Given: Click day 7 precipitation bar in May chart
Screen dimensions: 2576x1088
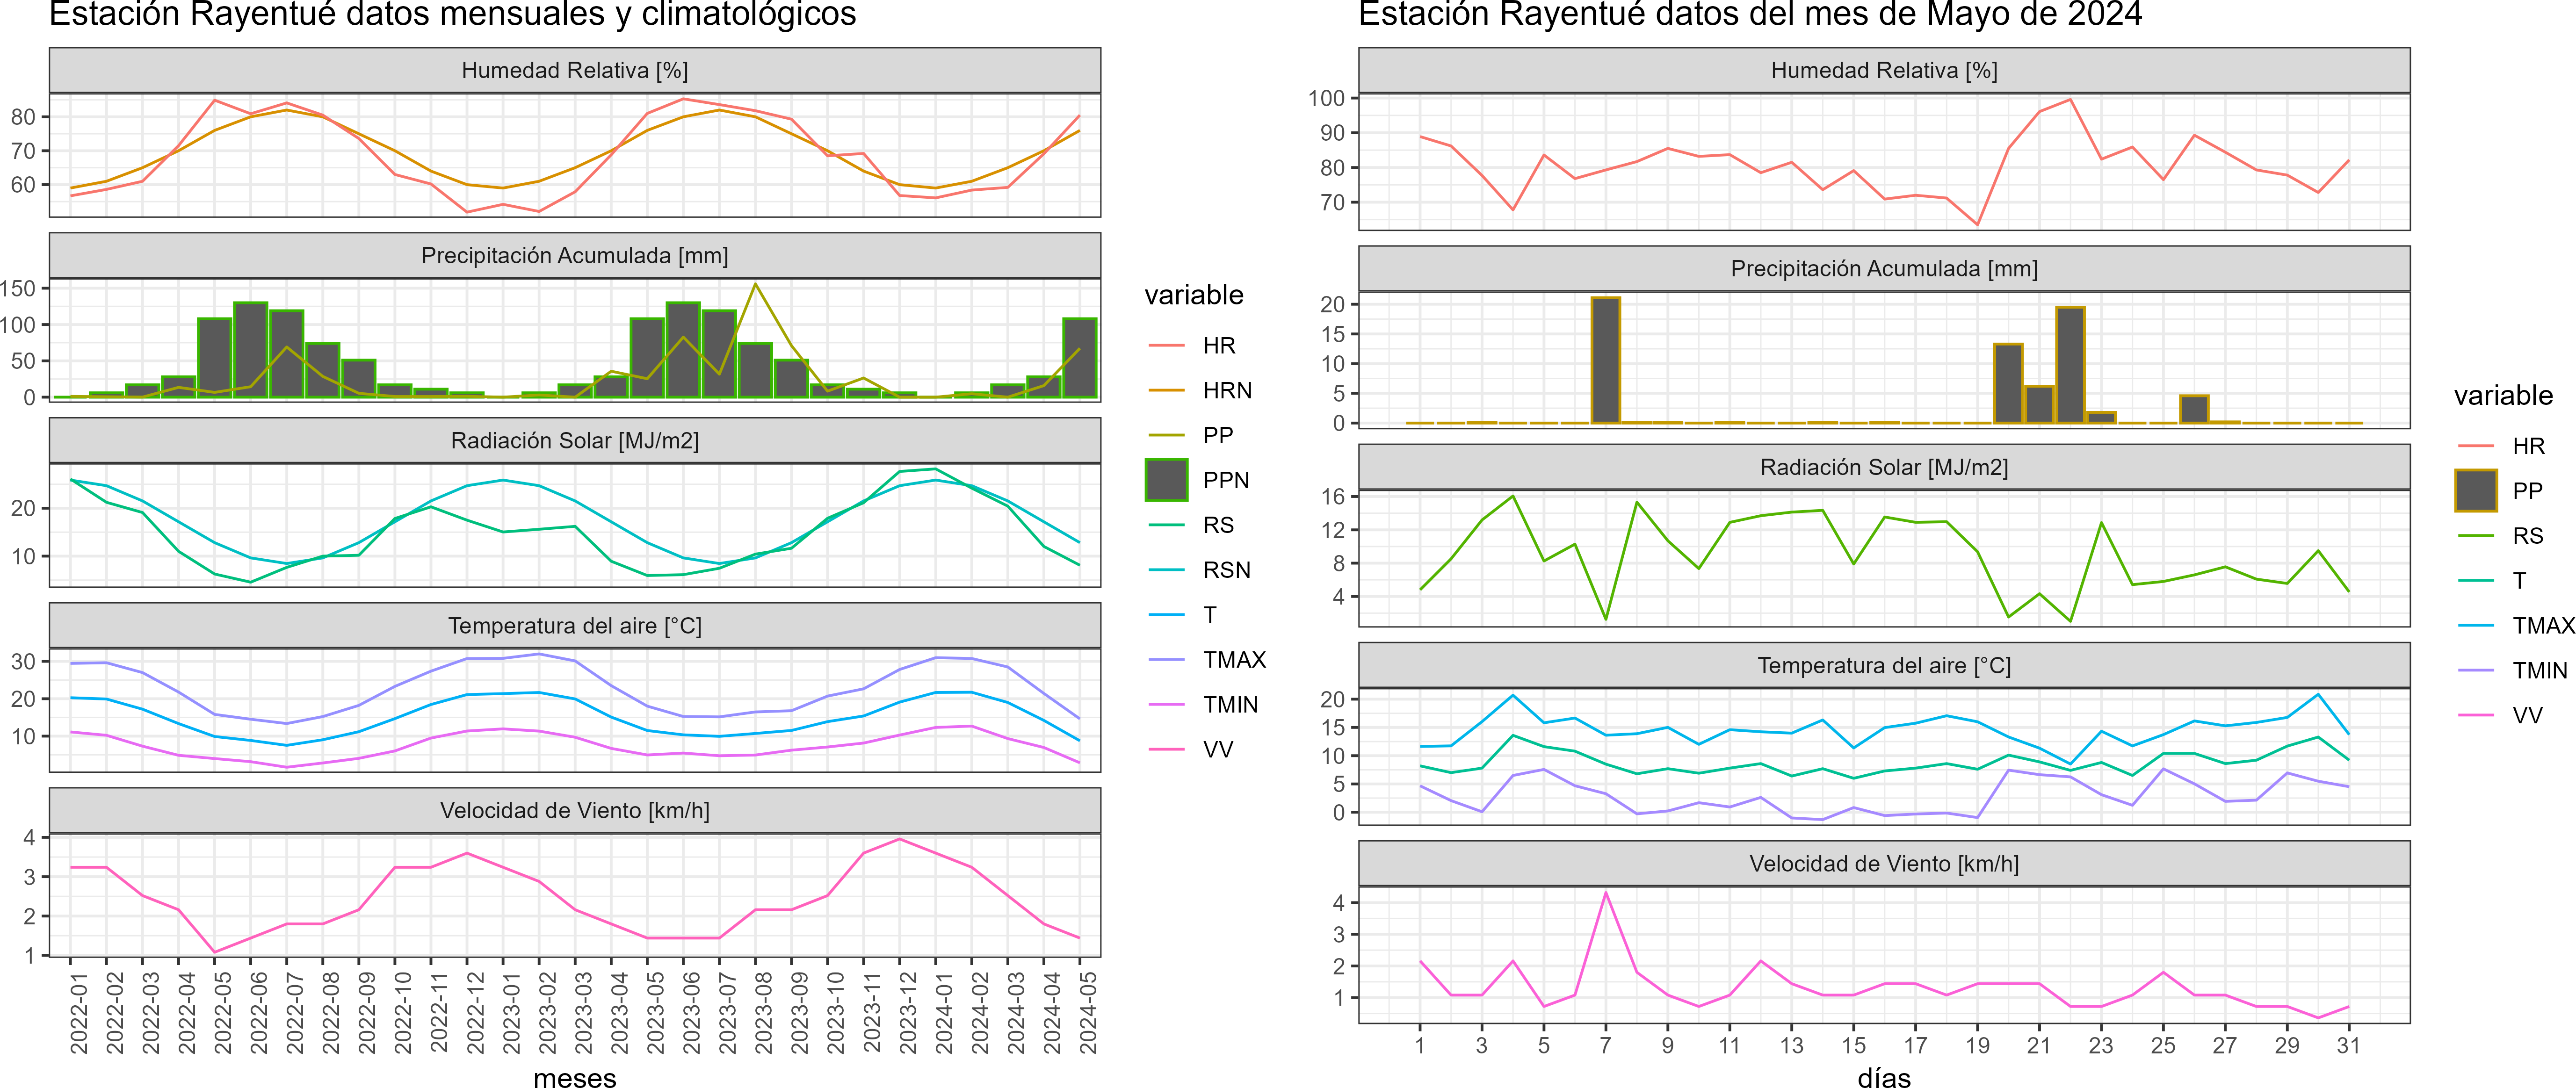Looking at the screenshot, I should pos(1606,360).
